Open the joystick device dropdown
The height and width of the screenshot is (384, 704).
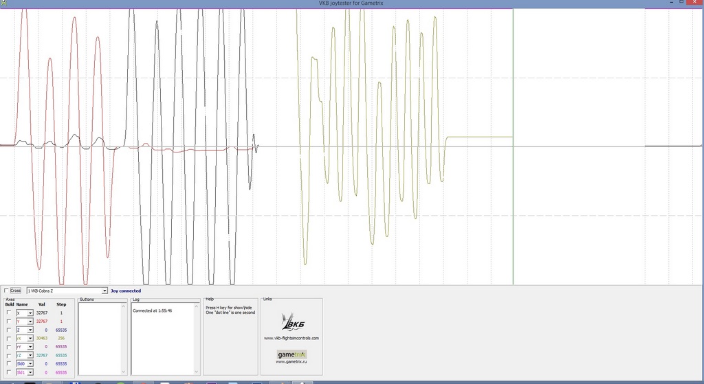click(x=104, y=291)
